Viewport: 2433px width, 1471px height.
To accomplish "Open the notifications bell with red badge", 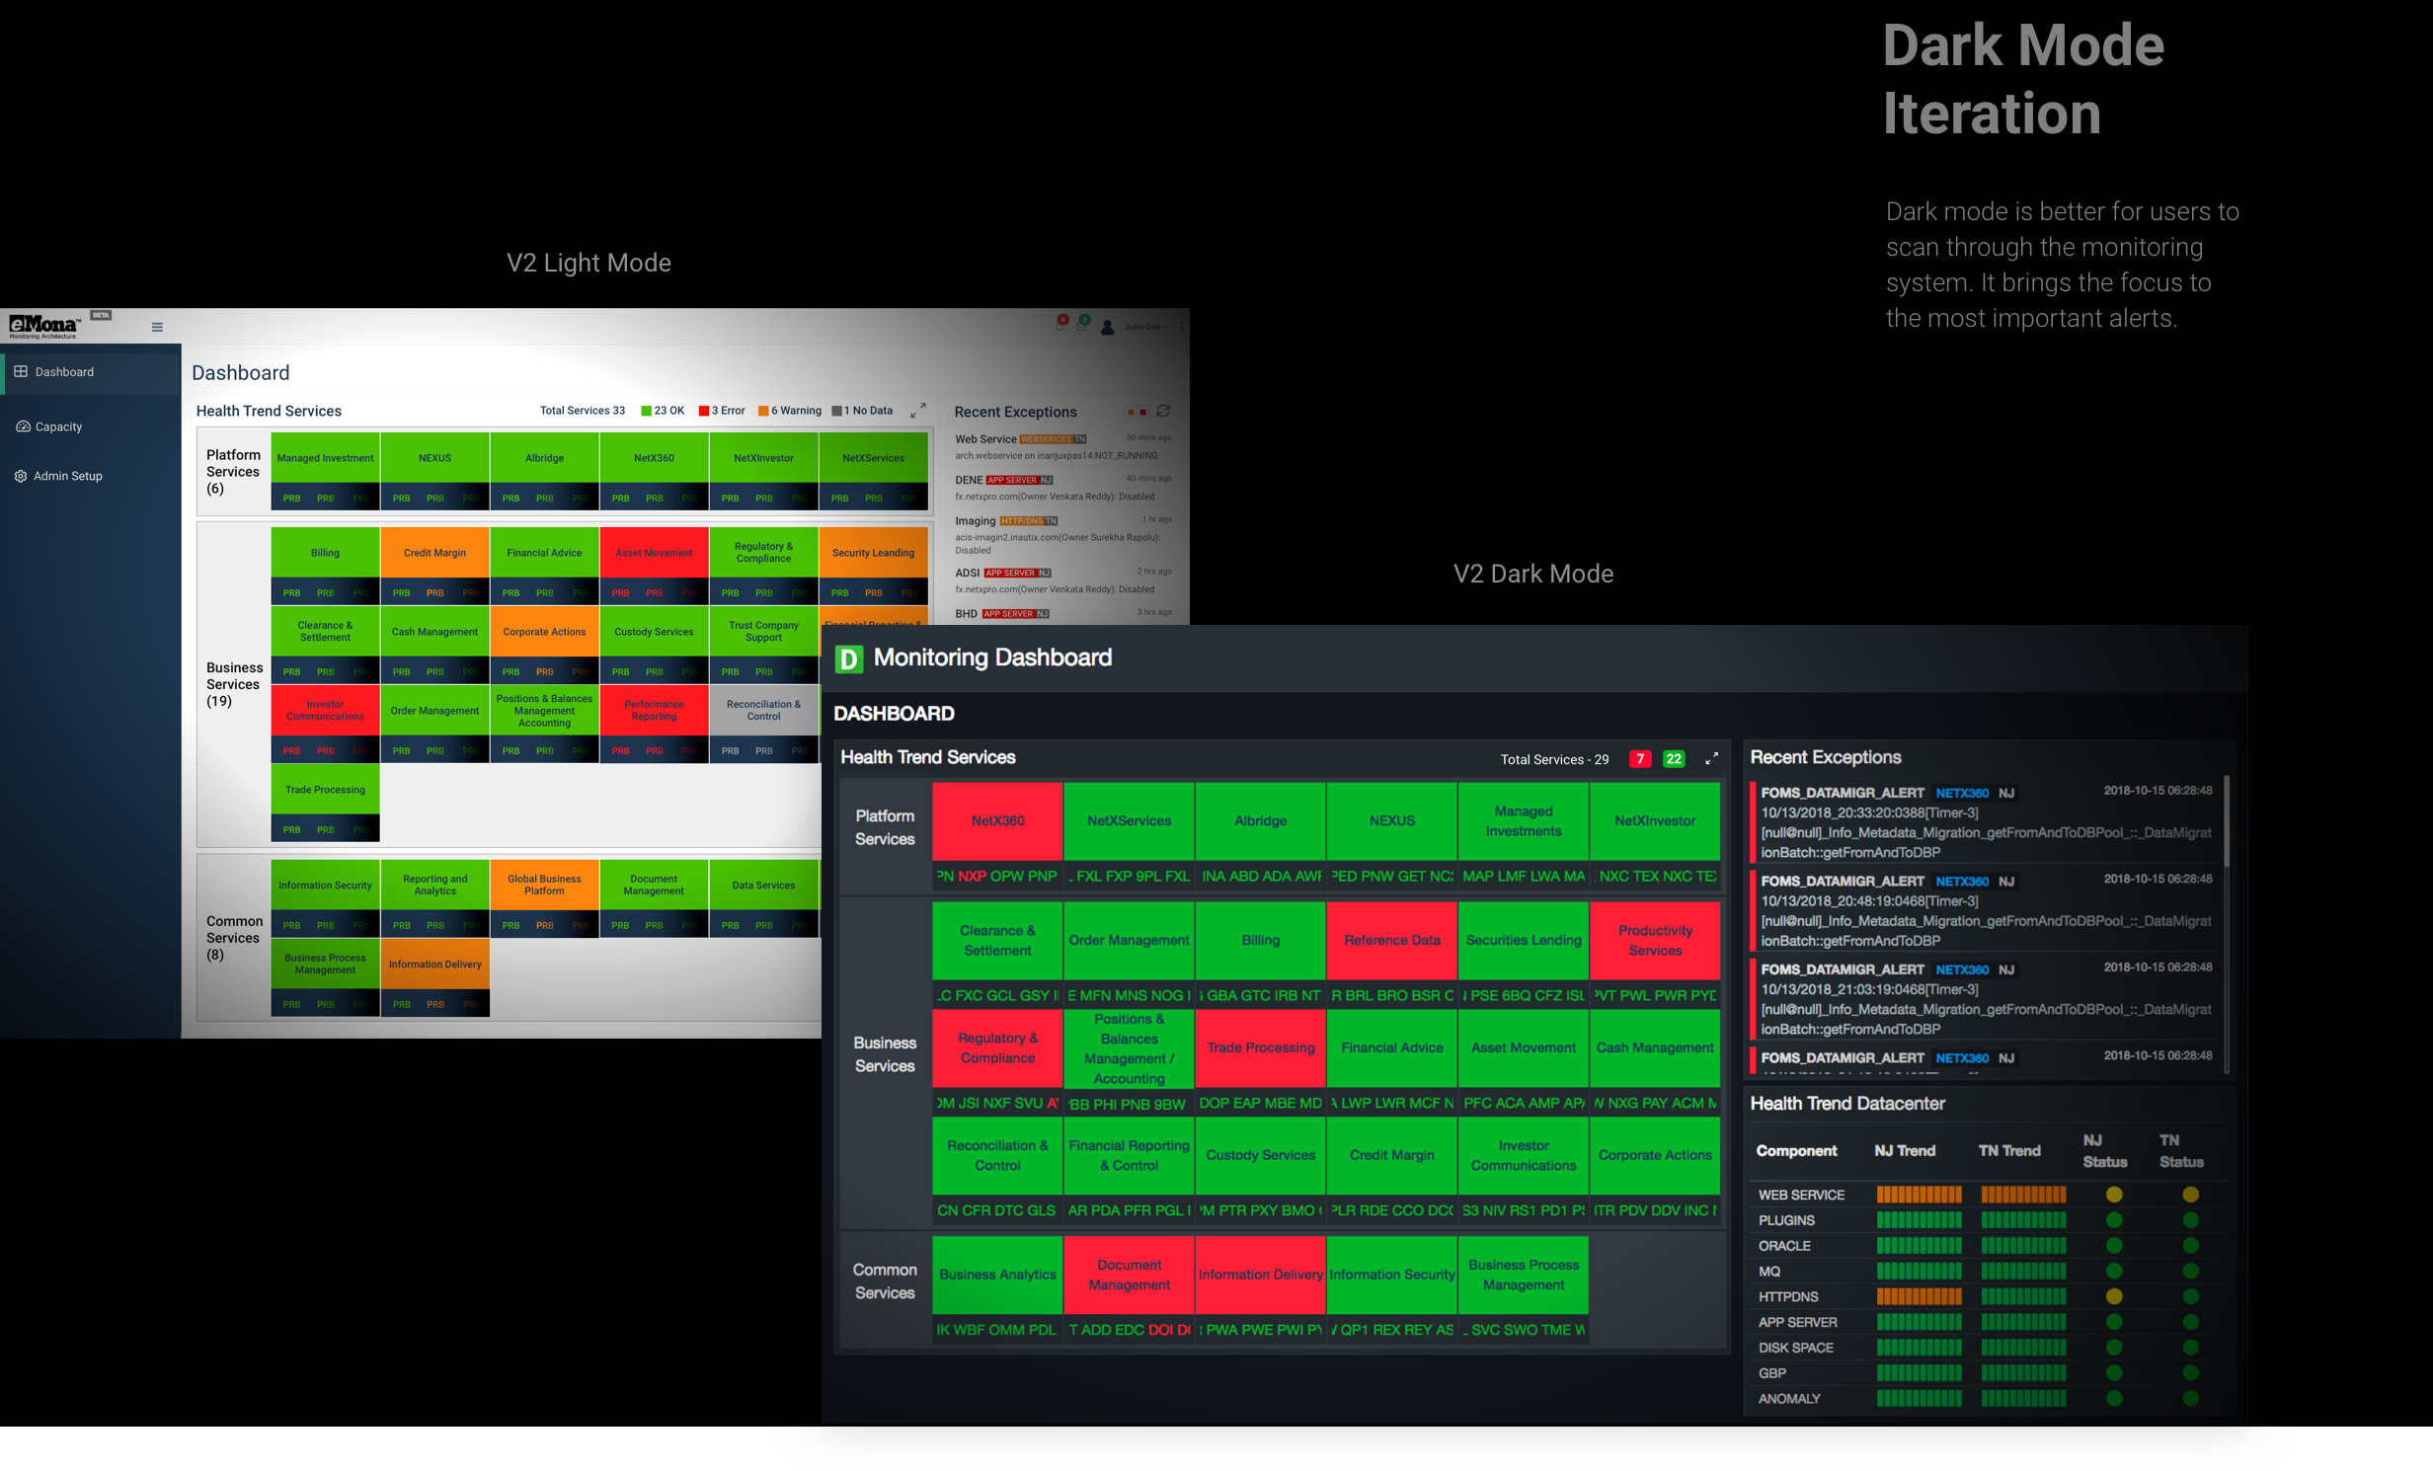I will [x=1060, y=325].
